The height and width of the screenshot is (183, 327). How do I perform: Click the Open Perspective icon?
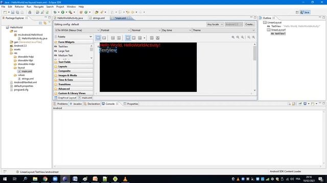coord(297,12)
